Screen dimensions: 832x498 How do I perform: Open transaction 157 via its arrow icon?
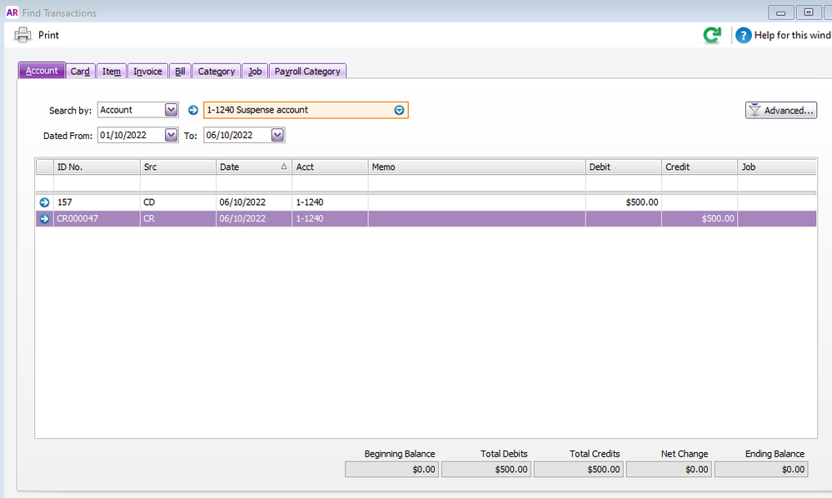click(45, 202)
